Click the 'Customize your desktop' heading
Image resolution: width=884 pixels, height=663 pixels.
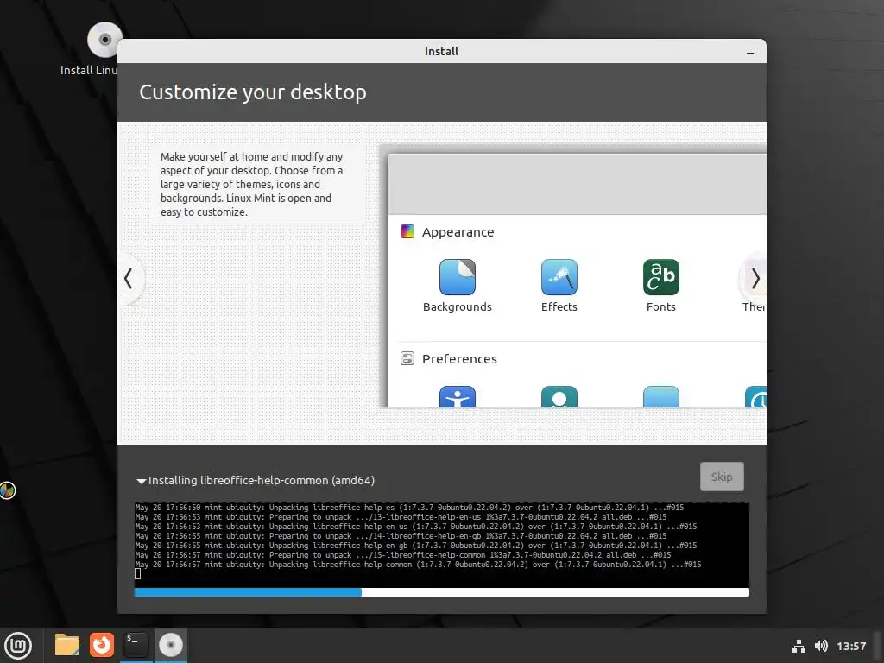[x=253, y=92]
